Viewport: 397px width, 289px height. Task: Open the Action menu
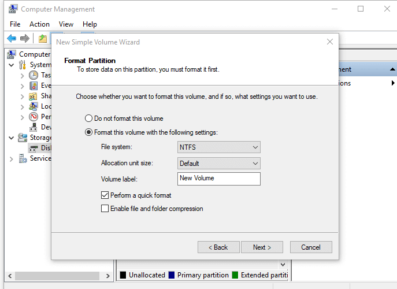click(x=39, y=24)
